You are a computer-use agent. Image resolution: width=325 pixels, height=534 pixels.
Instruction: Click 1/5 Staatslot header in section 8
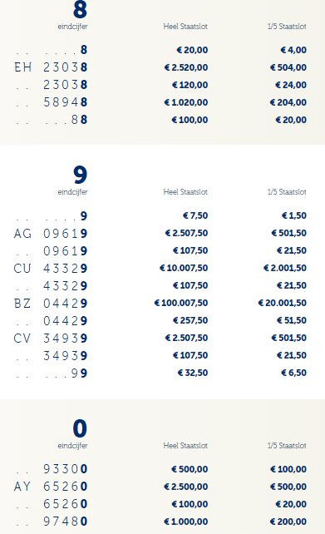287,27
